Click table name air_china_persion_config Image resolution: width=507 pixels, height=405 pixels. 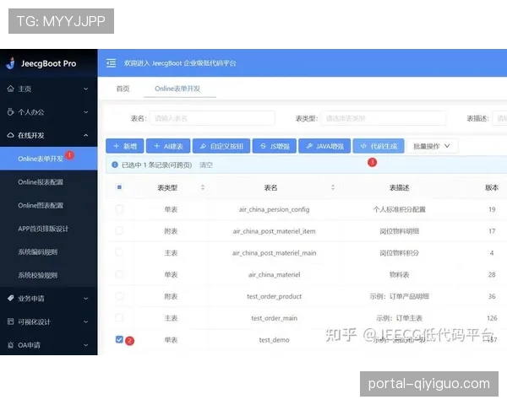274,209
